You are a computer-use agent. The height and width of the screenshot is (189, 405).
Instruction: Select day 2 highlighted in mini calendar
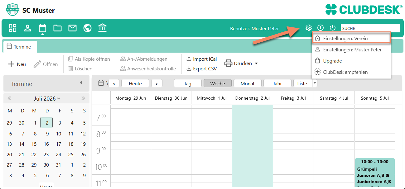(x=46, y=123)
